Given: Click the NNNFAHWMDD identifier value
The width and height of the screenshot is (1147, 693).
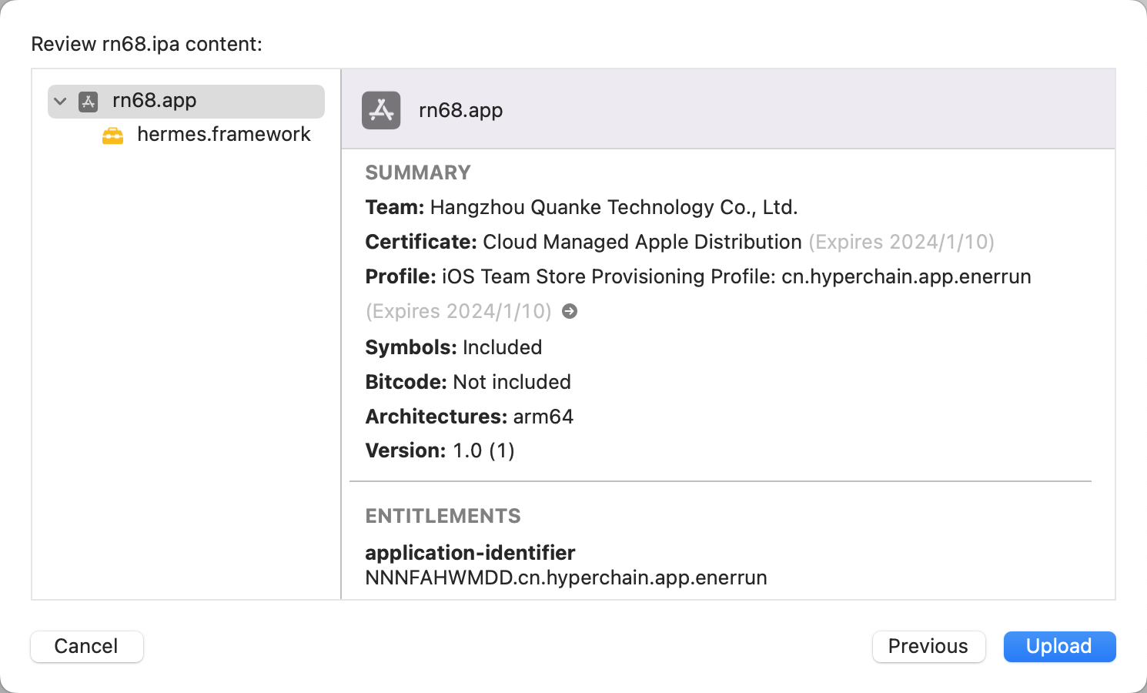Looking at the screenshot, I should click(566, 578).
